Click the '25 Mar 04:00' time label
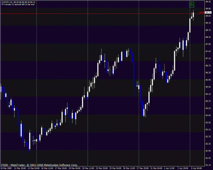The height and width of the screenshot is (170, 213). pos(115,168)
